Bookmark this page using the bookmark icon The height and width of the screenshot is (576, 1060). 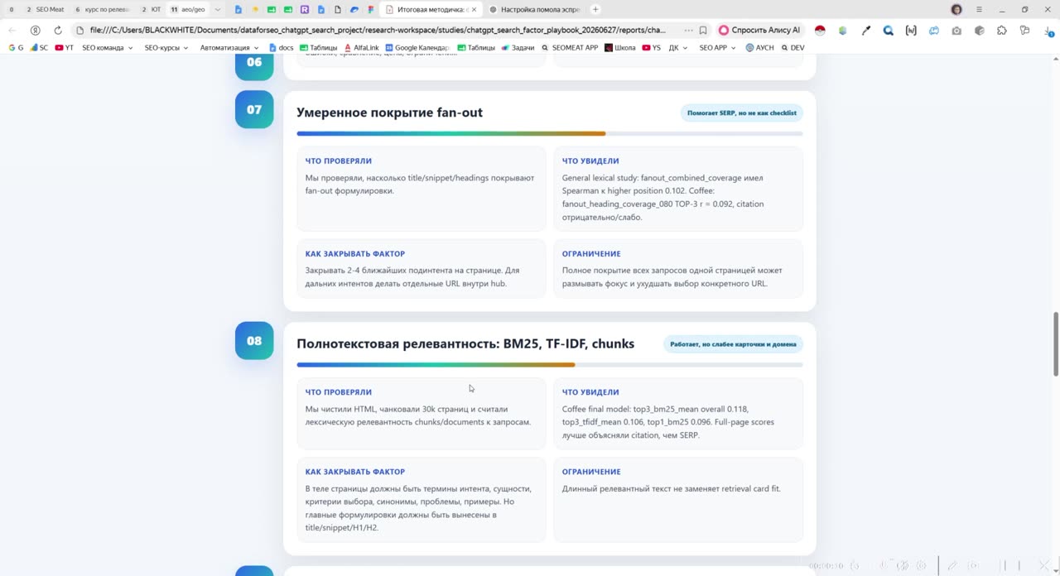click(703, 30)
